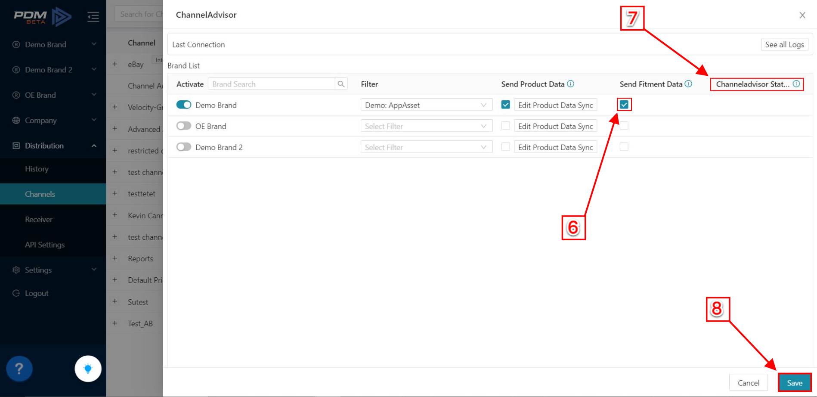Collapse Distribution sidebar section

point(53,146)
